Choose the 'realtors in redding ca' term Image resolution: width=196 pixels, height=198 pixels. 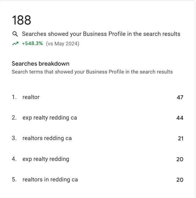click(x=50, y=180)
